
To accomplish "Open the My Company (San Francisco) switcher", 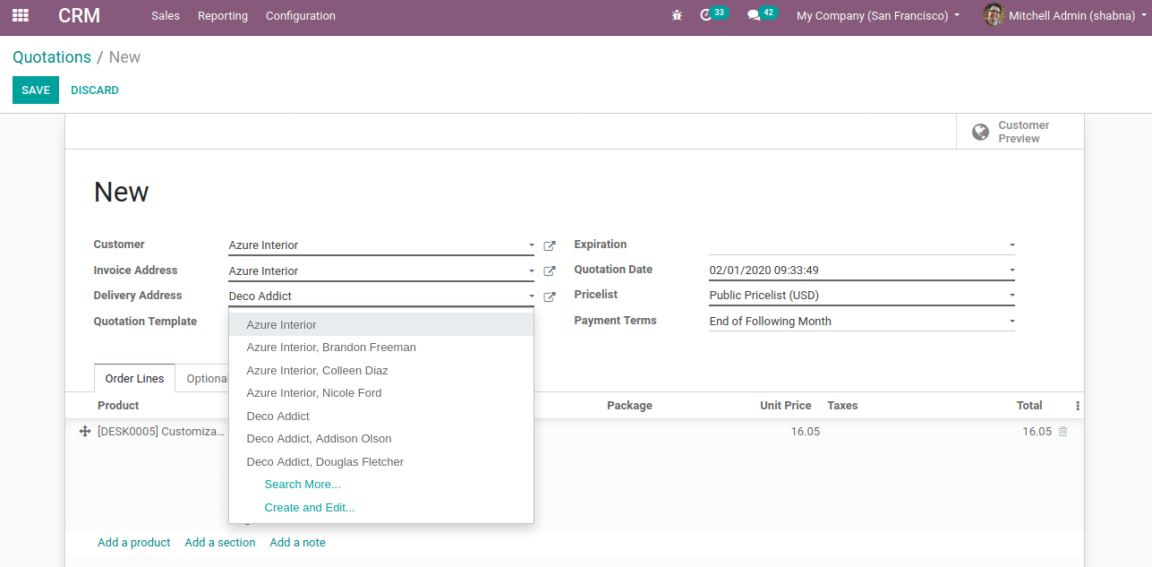I will pyautogui.click(x=877, y=15).
